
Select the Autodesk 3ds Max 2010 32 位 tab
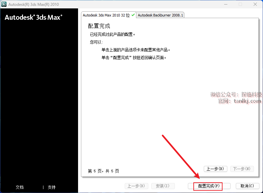[109, 15]
